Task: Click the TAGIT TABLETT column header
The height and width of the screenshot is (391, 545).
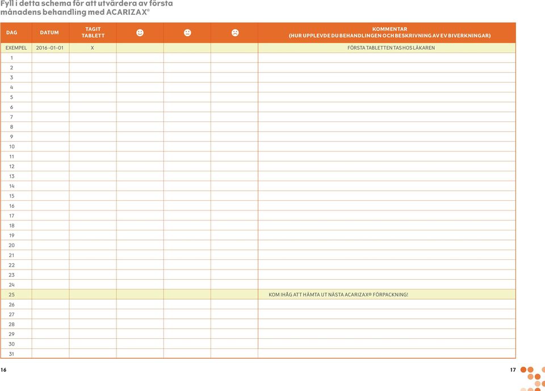Action: click(93, 32)
